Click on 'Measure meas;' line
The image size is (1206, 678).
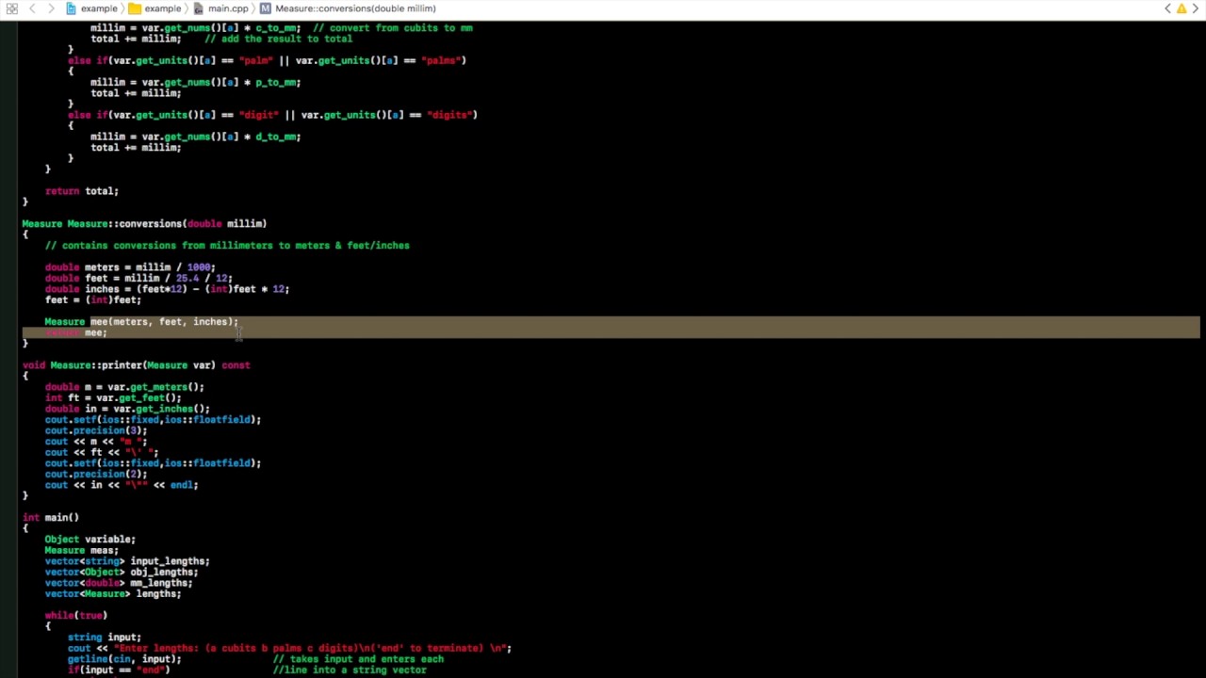[x=82, y=550]
